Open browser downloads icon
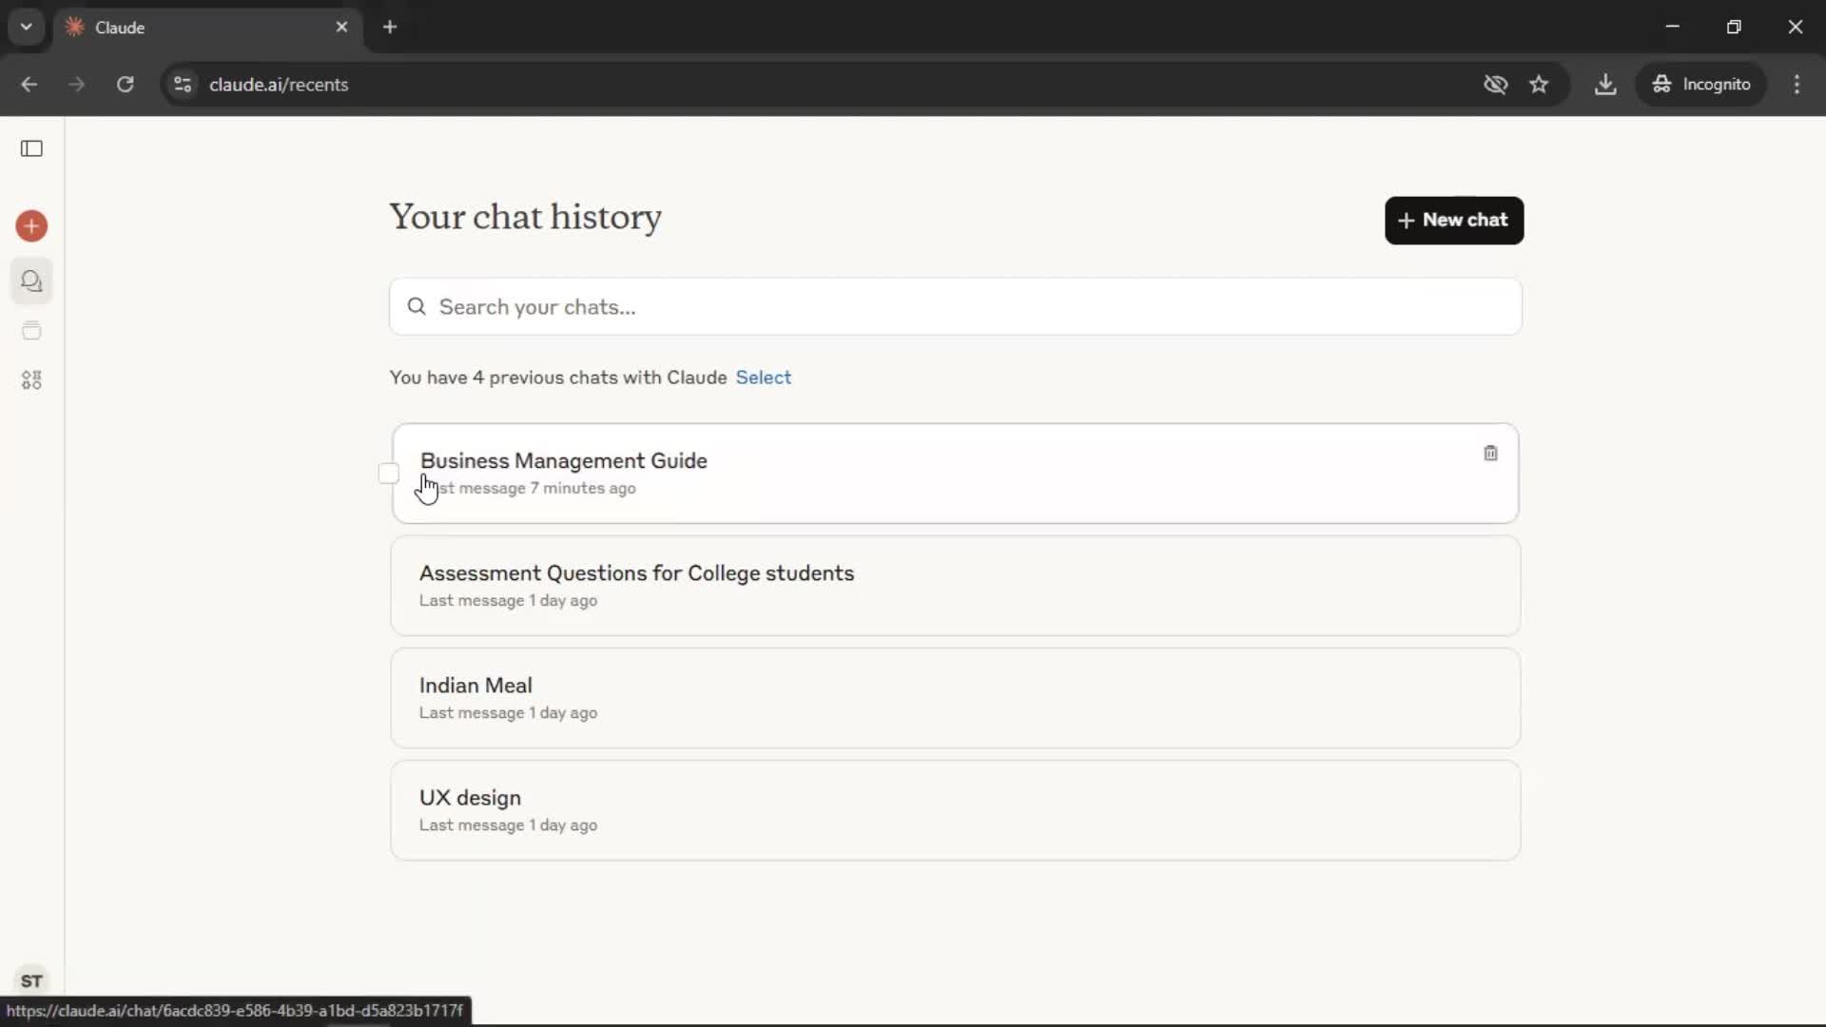Image resolution: width=1826 pixels, height=1027 pixels. click(x=1605, y=85)
